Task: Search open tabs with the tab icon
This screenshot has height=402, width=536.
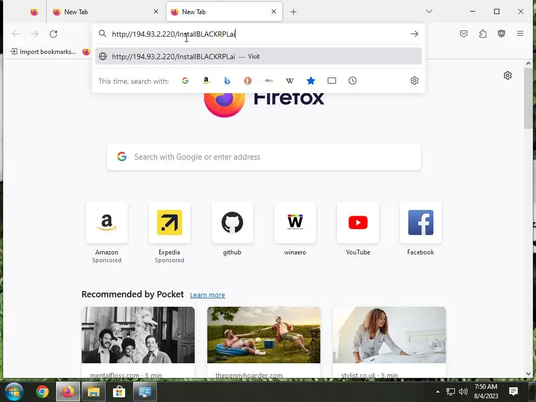Action: pos(331,81)
